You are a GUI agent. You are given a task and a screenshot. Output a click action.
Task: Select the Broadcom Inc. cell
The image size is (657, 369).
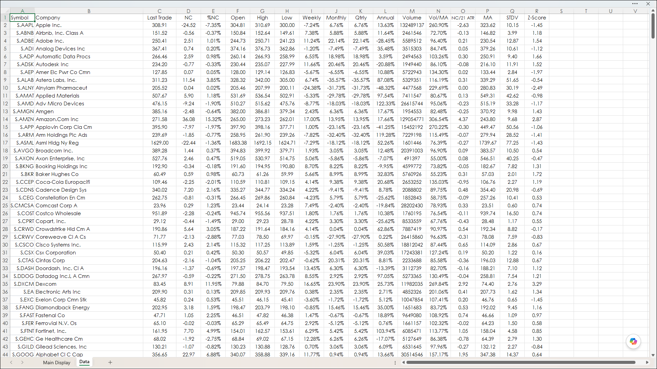pyautogui.click(x=89, y=151)
